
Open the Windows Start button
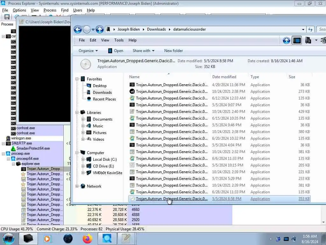tap(8, 239)
